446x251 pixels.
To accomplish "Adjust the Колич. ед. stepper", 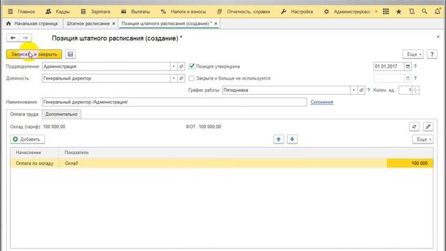I will pyautogui.click(x=416, y=90).
